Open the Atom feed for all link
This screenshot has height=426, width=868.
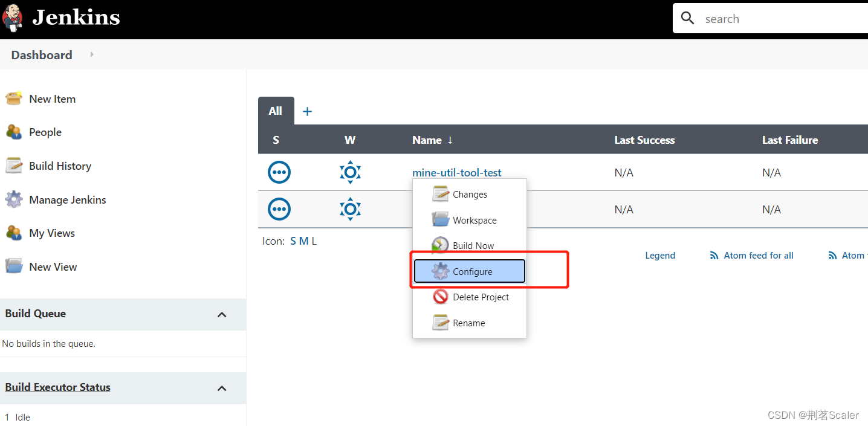pos(758,256)
